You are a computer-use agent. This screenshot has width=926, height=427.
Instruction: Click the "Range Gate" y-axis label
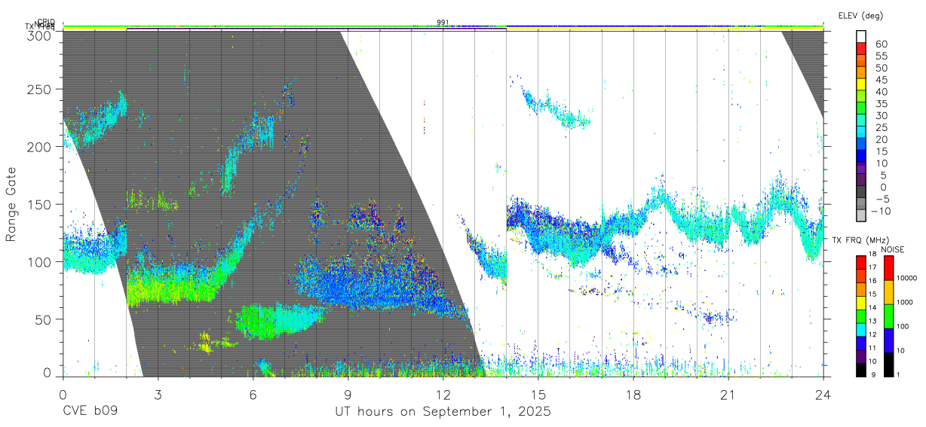click(12, 205)
